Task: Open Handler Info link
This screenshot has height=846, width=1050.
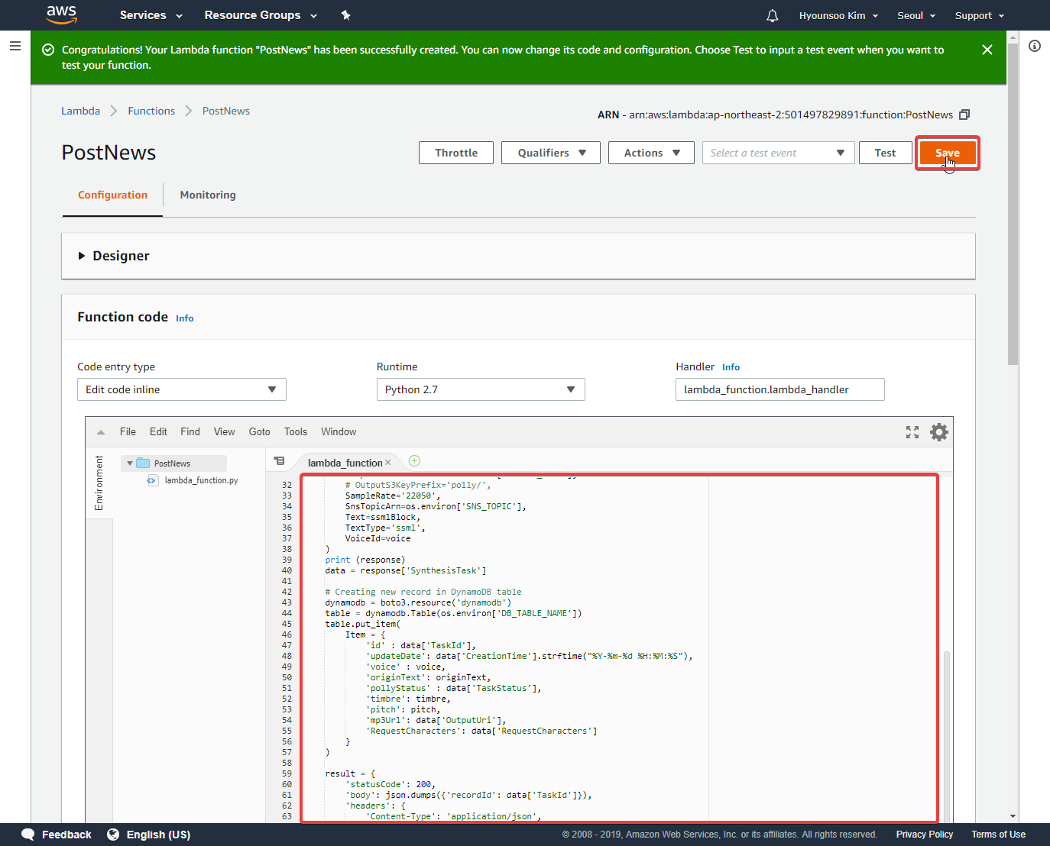Action: tap(731, 367)
